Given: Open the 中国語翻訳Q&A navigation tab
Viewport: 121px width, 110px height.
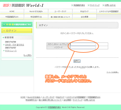Looking at the screenshot, I should pos(12,17).
